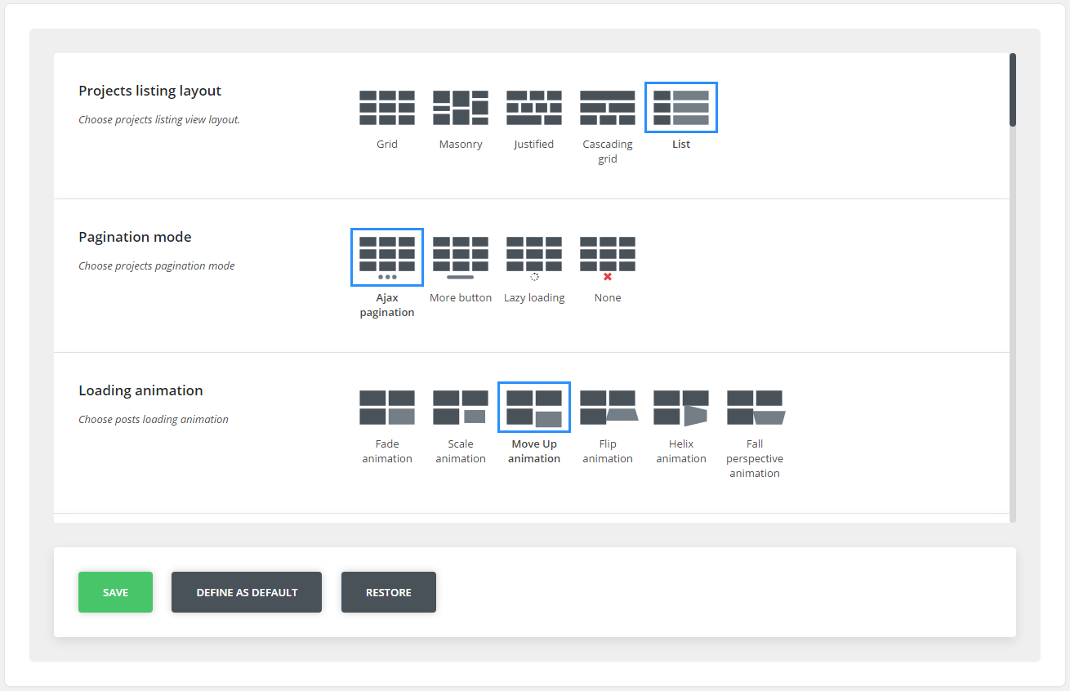Select the Cascading grid layout
This screenshot has height=691, width=1070.
(x=608, y=108)
